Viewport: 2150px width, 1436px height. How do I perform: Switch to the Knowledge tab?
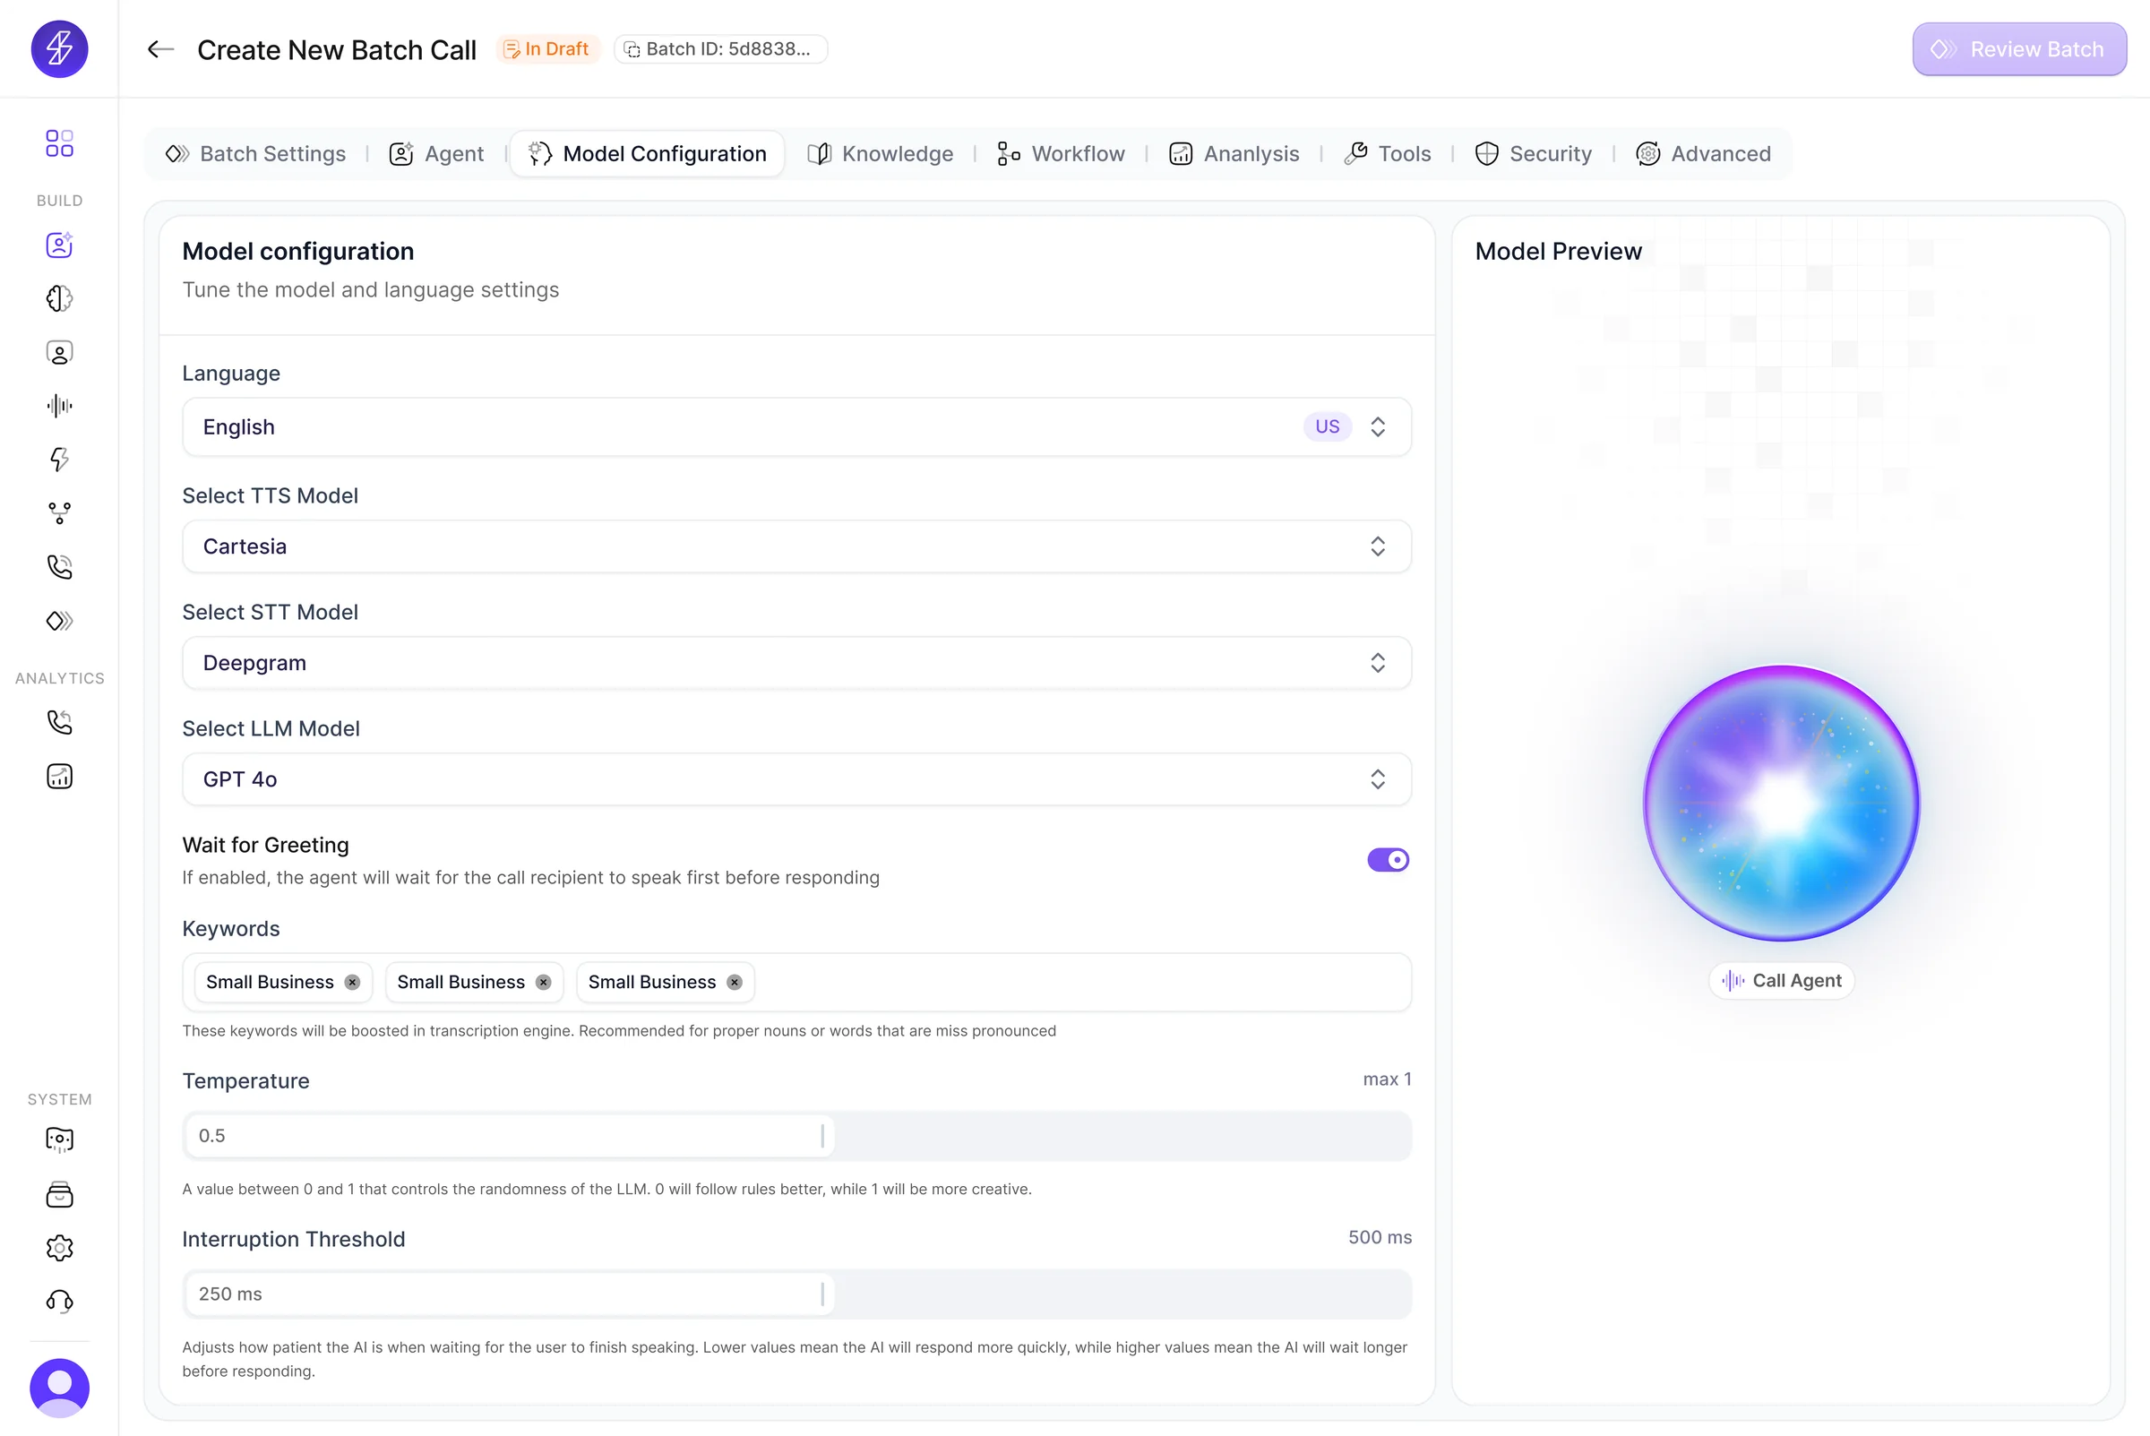point(880,154)
